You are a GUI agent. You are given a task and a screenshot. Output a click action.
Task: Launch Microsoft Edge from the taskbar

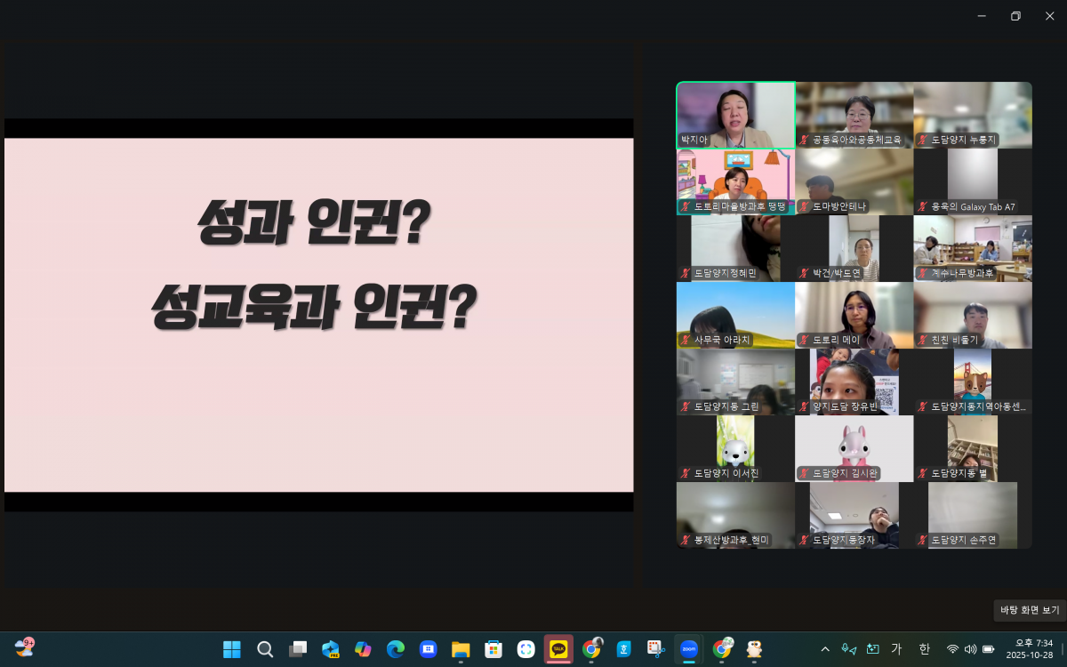(x=396, y=649)
